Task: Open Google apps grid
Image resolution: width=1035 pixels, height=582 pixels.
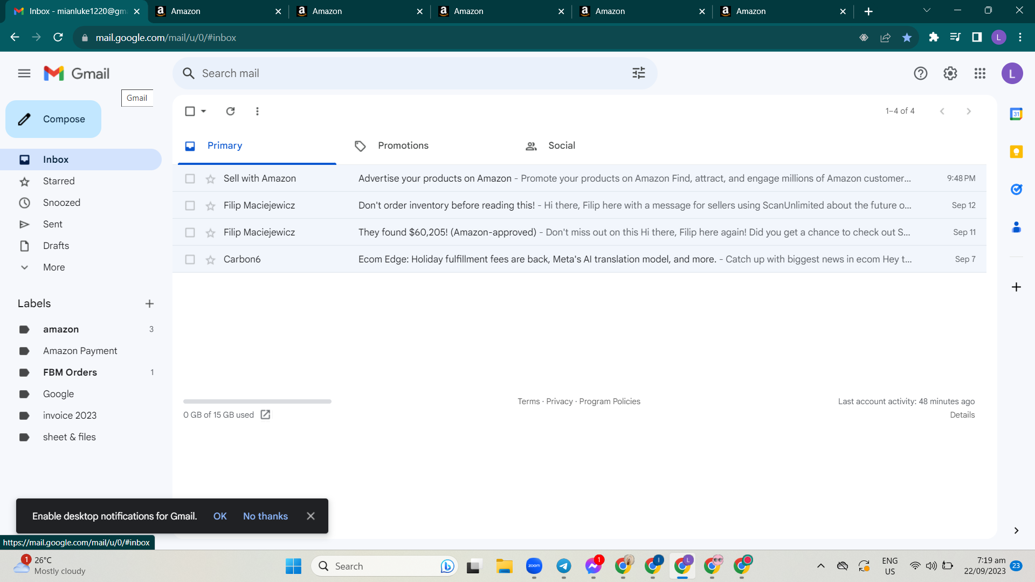Action: pos(980,73)
